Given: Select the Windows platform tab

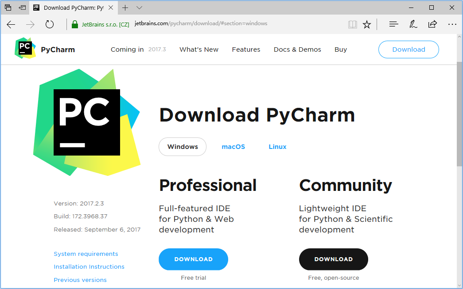Looking at the screenshot, I should pos(183,147).
